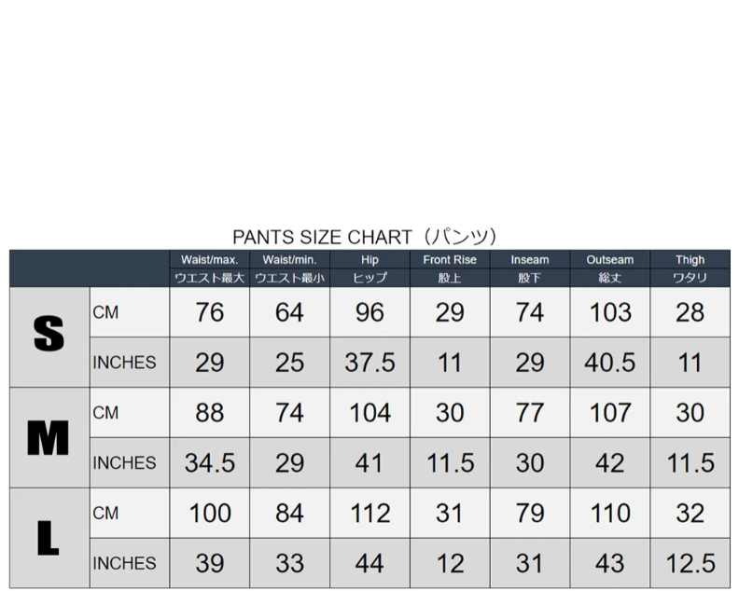
Task: Click the INCHES label in size M row
Action: (x=124, y=463)
